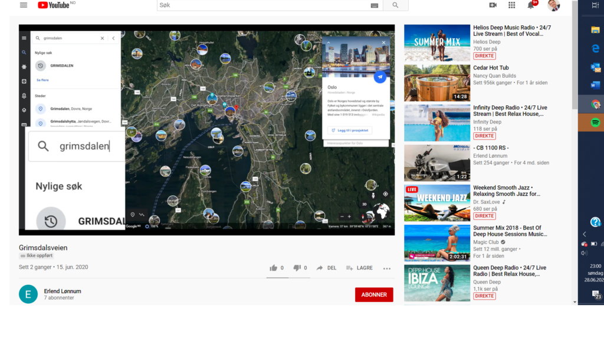Open Outlook on the taskbar
This screenshot has width=604, height=339.
(595, 67)
